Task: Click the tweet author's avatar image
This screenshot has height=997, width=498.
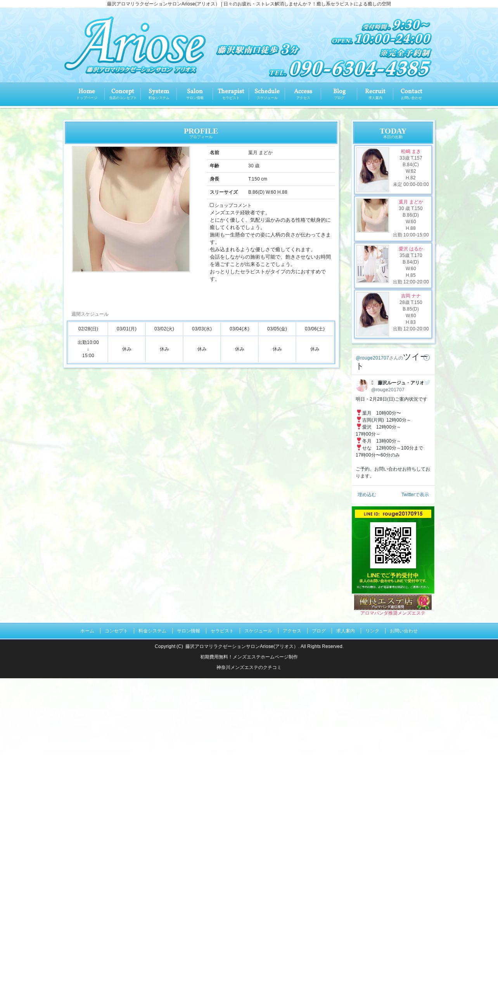Action: (362, 386)
